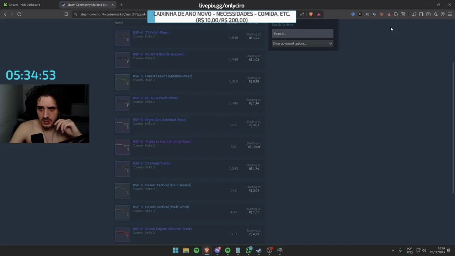
Task: Open USP-S | PC-GRN (Well-Worn) listing
Action: 156,98
